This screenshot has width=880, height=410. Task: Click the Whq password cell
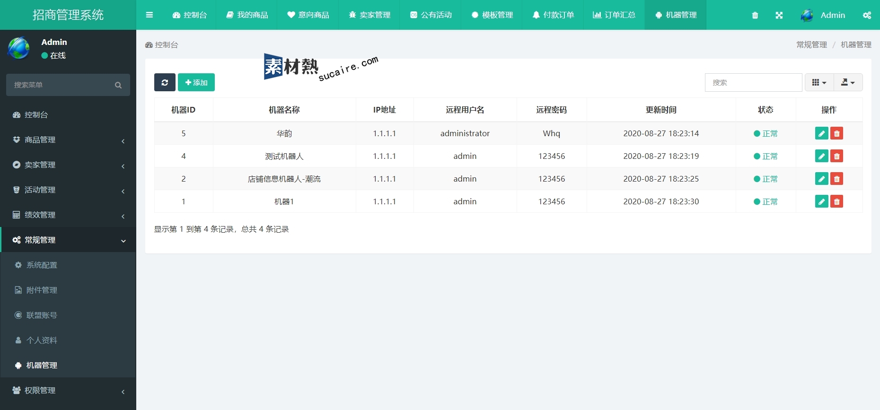(552, 133)
